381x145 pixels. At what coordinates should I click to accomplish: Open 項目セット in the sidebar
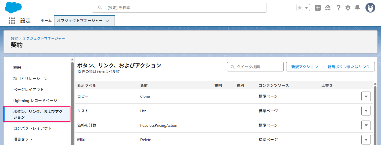(23, 139)
